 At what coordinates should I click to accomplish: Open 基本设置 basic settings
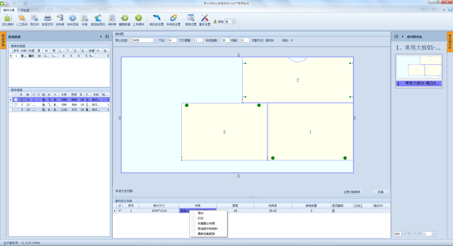205,20
